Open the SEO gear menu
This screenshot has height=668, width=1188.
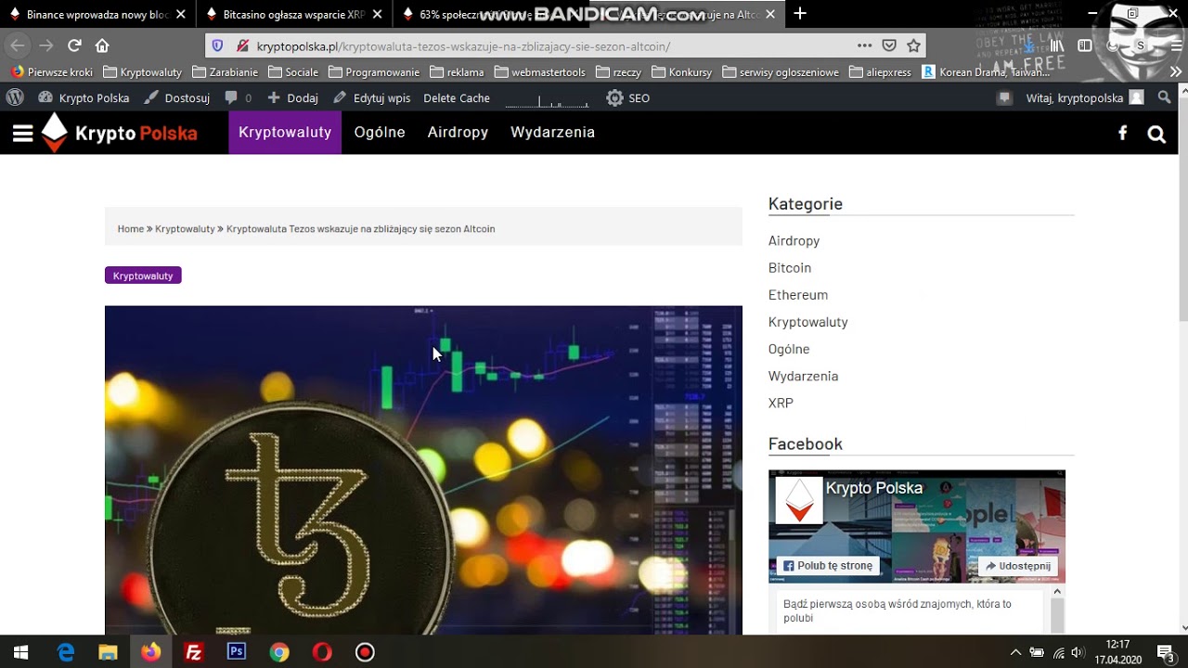pyautogui.click(x=627, y=97)
